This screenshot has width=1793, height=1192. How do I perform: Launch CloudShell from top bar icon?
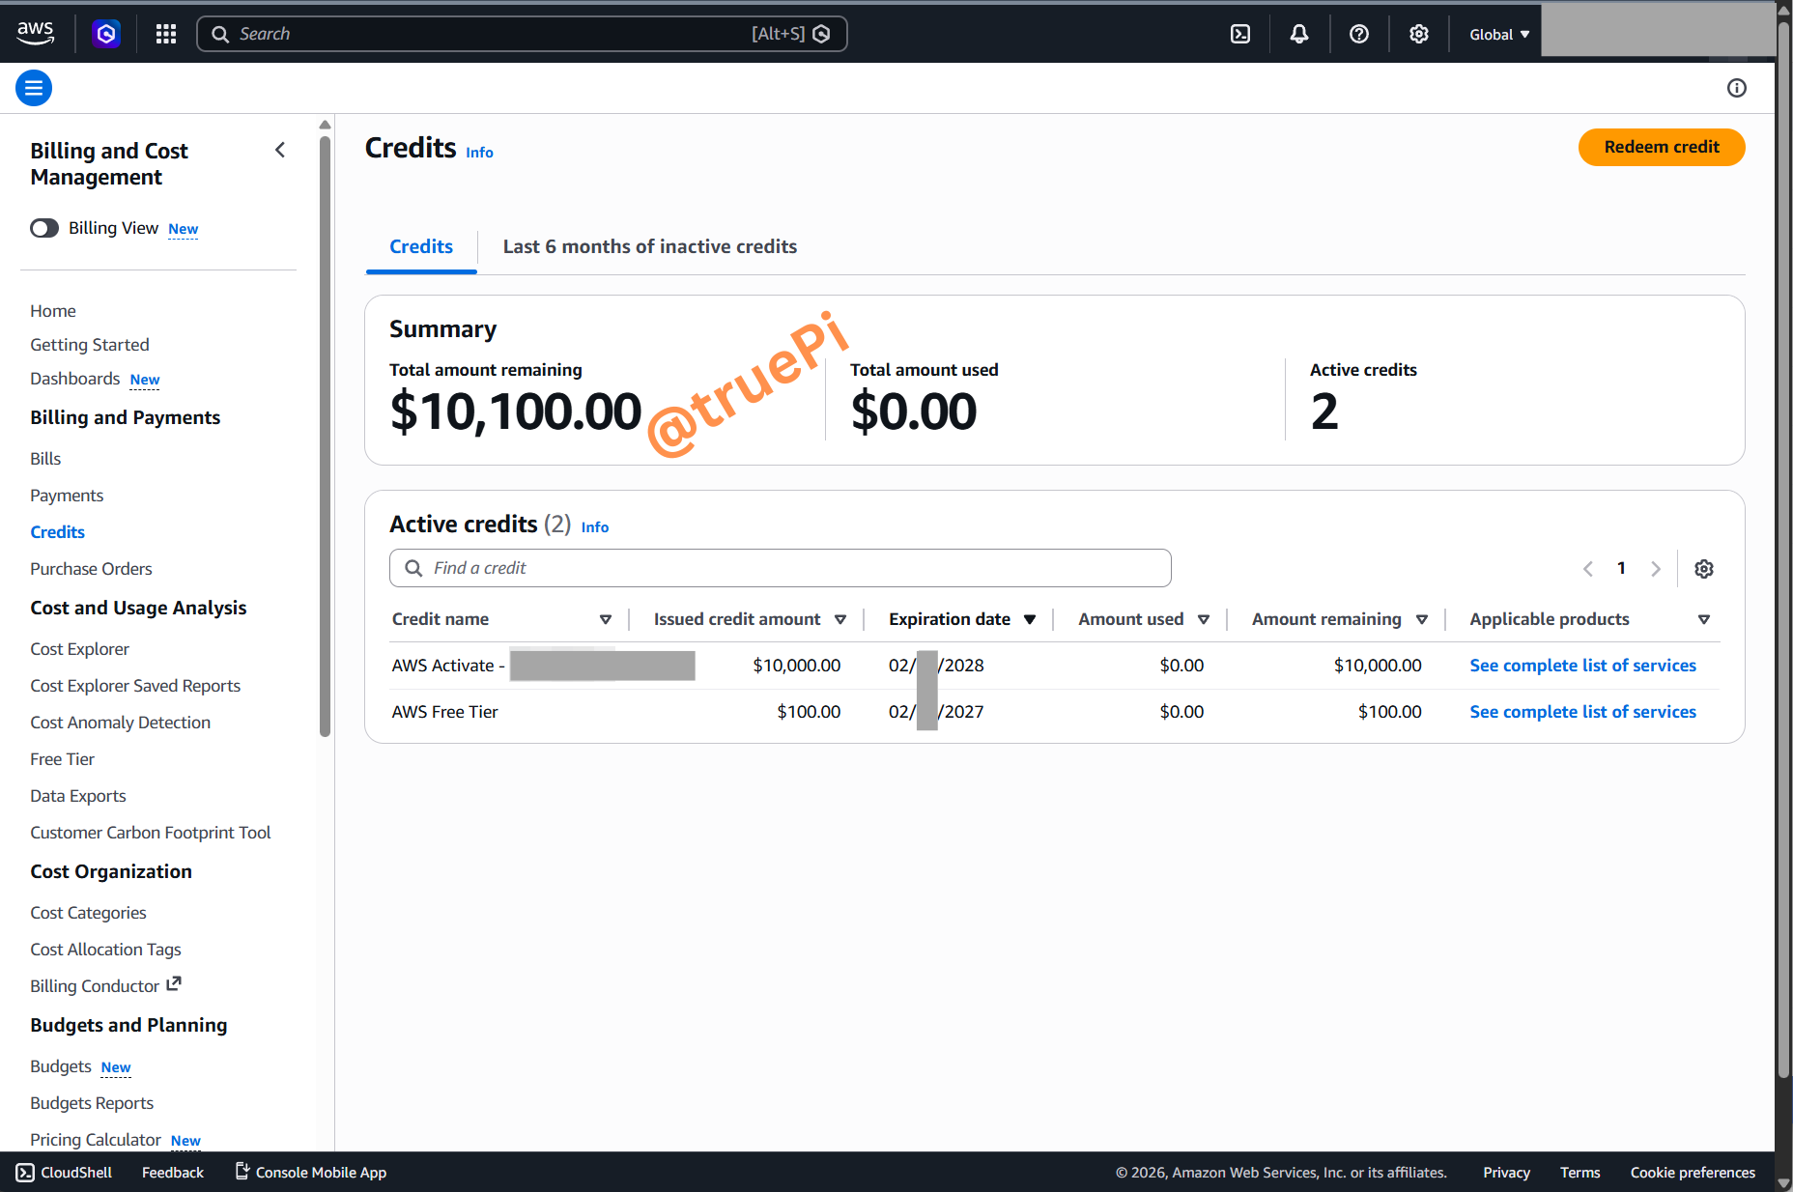[x=1240, y=34]
